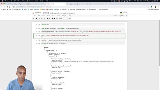Open macOS Spotlight search icon
Viewport: 160px width, 90px height.
pyautogui.click(x=152, y=1)
